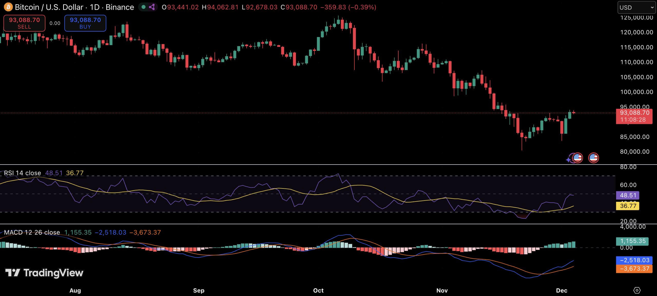Select the MACD 12 26 close indicator legend
The image size is (657, 296).
pos(32,232)
